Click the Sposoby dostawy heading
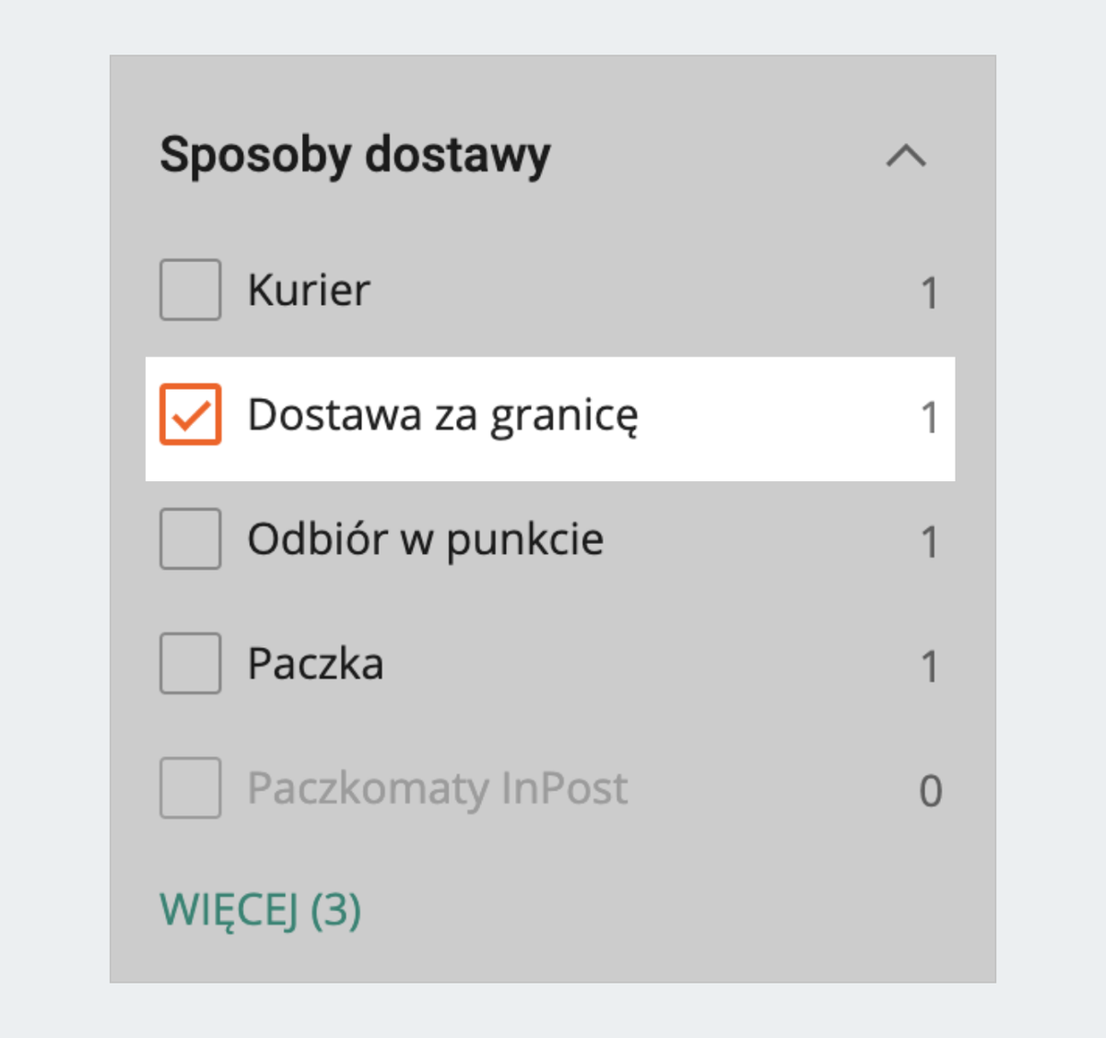Screen dimensions: 1106x1038 coord(355,155)
